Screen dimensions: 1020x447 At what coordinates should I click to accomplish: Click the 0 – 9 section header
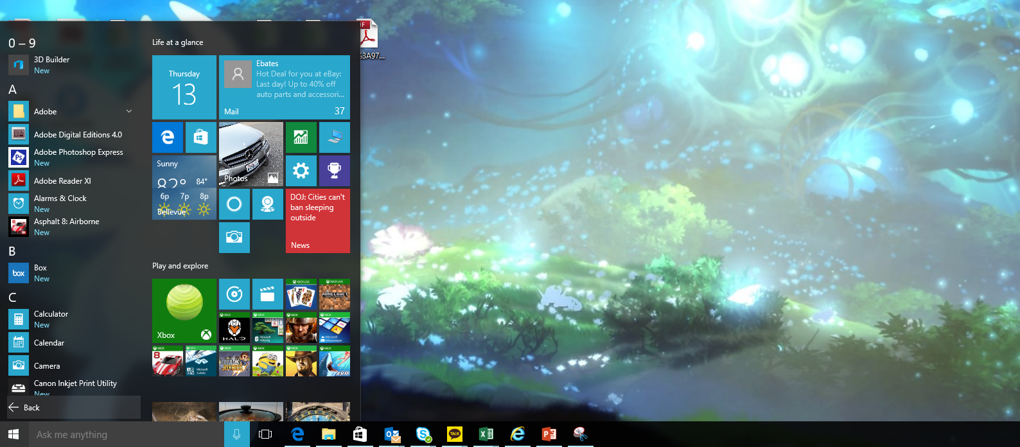click(x=22, y=43)
